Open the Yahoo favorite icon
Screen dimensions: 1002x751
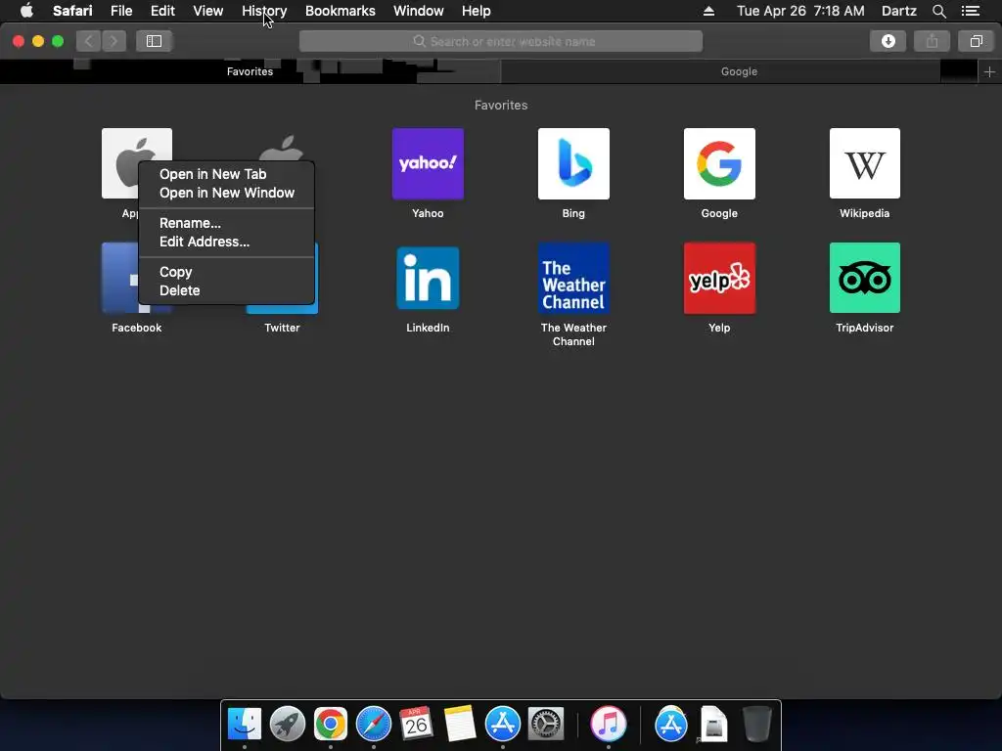click(428, 163)
